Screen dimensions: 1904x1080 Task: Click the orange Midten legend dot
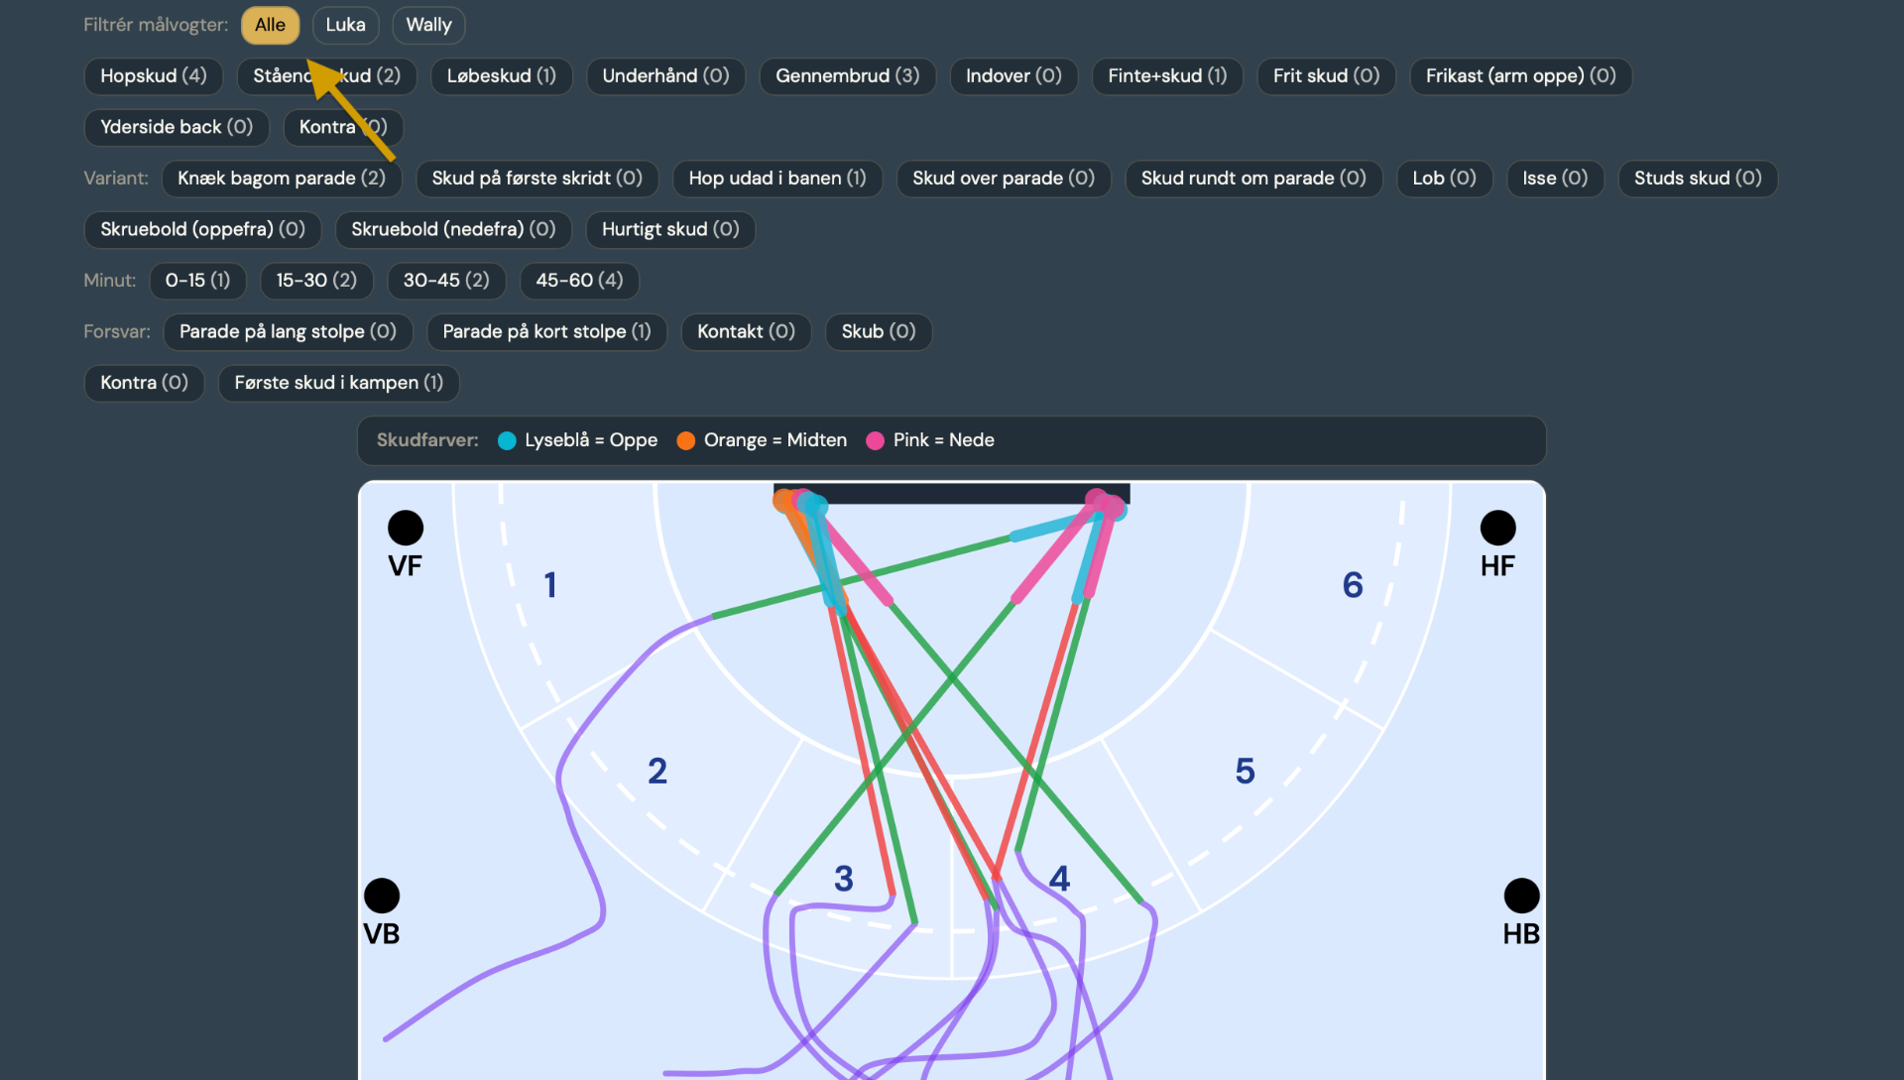tap(685, 441)
